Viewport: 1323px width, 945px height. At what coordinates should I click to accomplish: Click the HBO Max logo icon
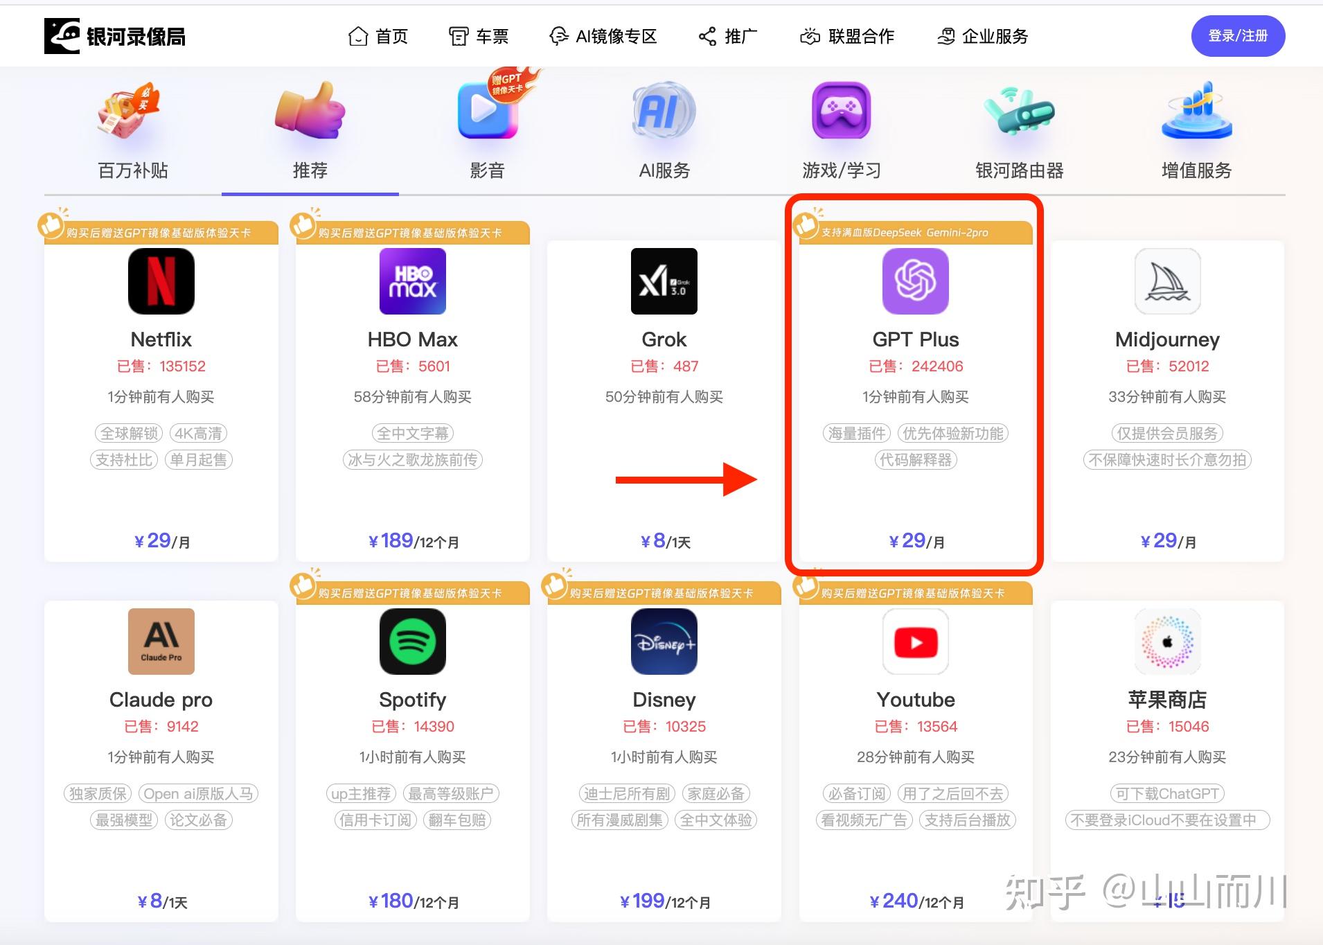413,281
